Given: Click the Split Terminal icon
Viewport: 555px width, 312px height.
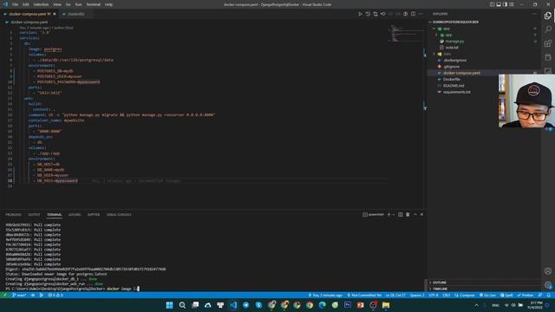Looking at the screenshot, I should [x=401, y=214].
